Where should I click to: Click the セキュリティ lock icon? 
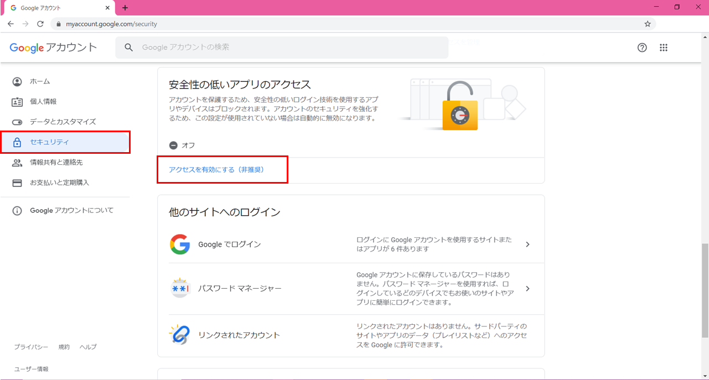coord(17,142)
